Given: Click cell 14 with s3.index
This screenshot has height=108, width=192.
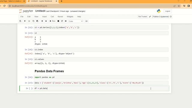Looking at the screenshot, I should (101, 49).
